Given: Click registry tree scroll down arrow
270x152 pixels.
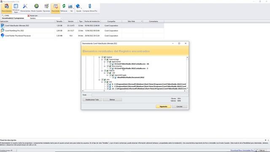Looking at the screenshot, I should (x=187, y=88).
